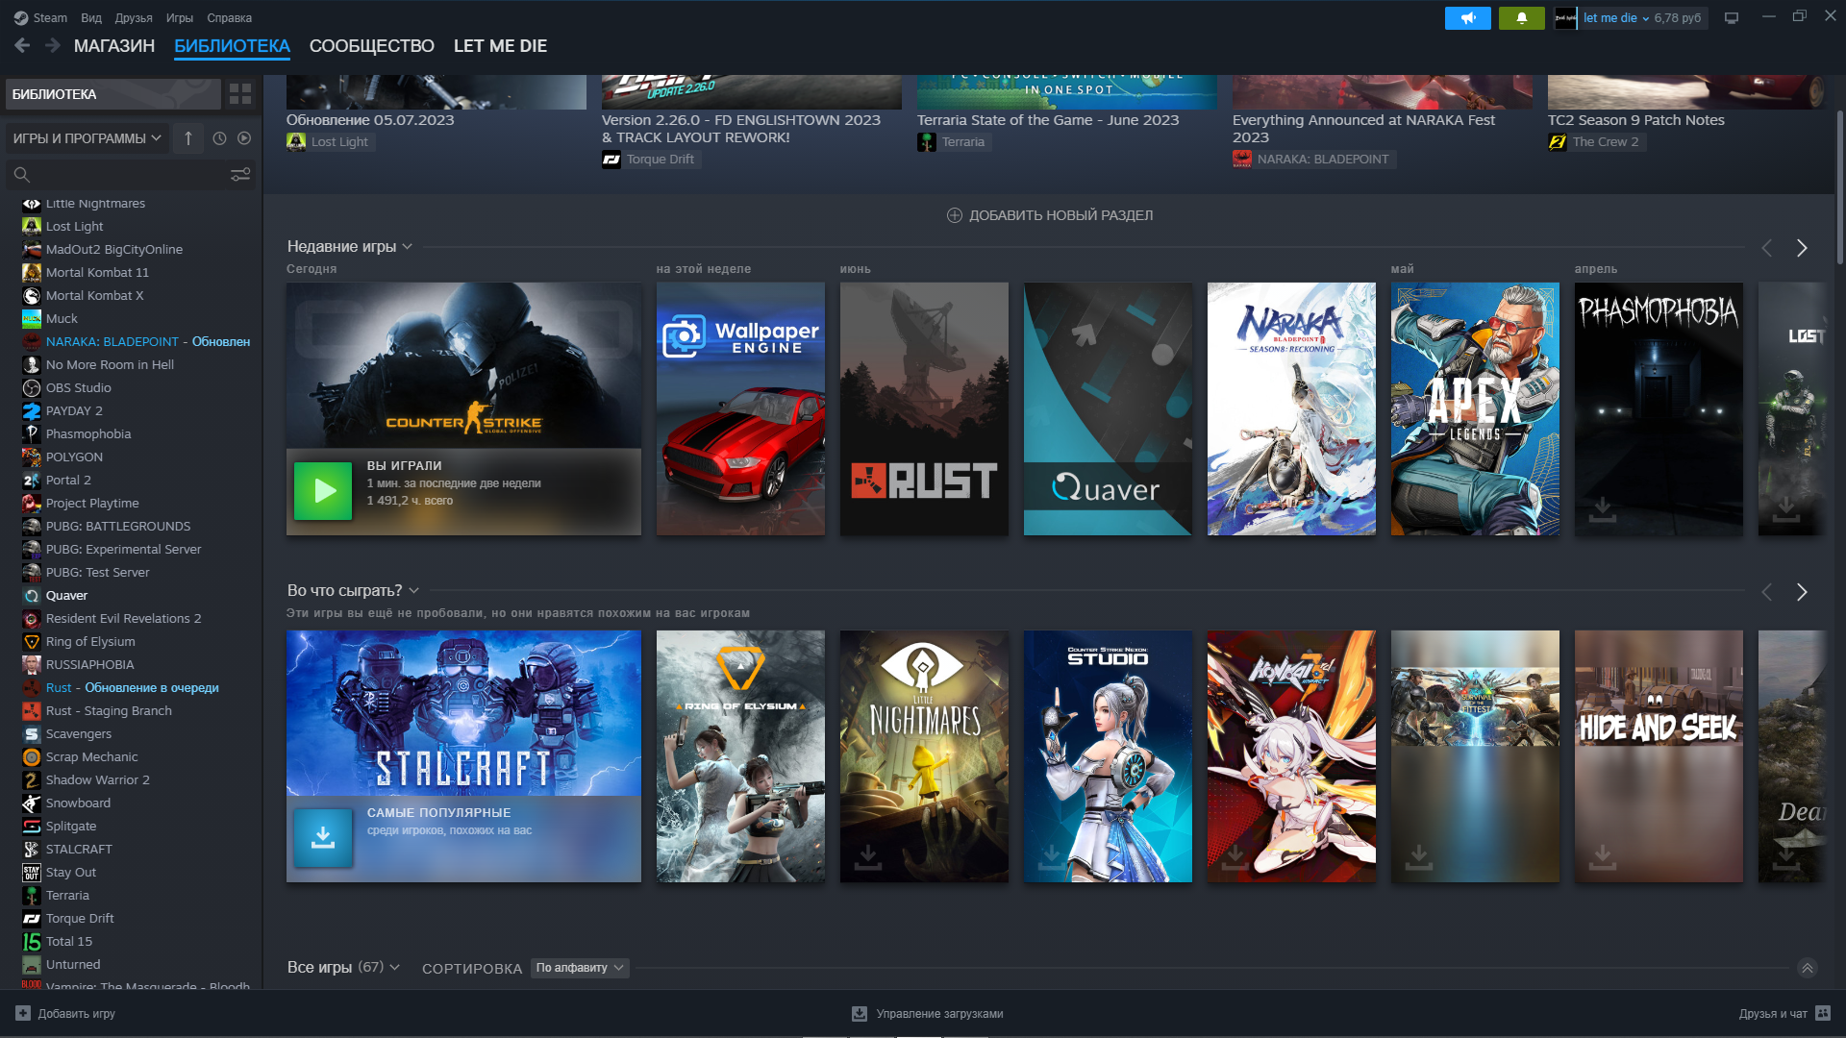This screenshot has height=1038, width=1846.
Task: Open the Вид menu
Action: pyautogui.click(x=91, y=17)
